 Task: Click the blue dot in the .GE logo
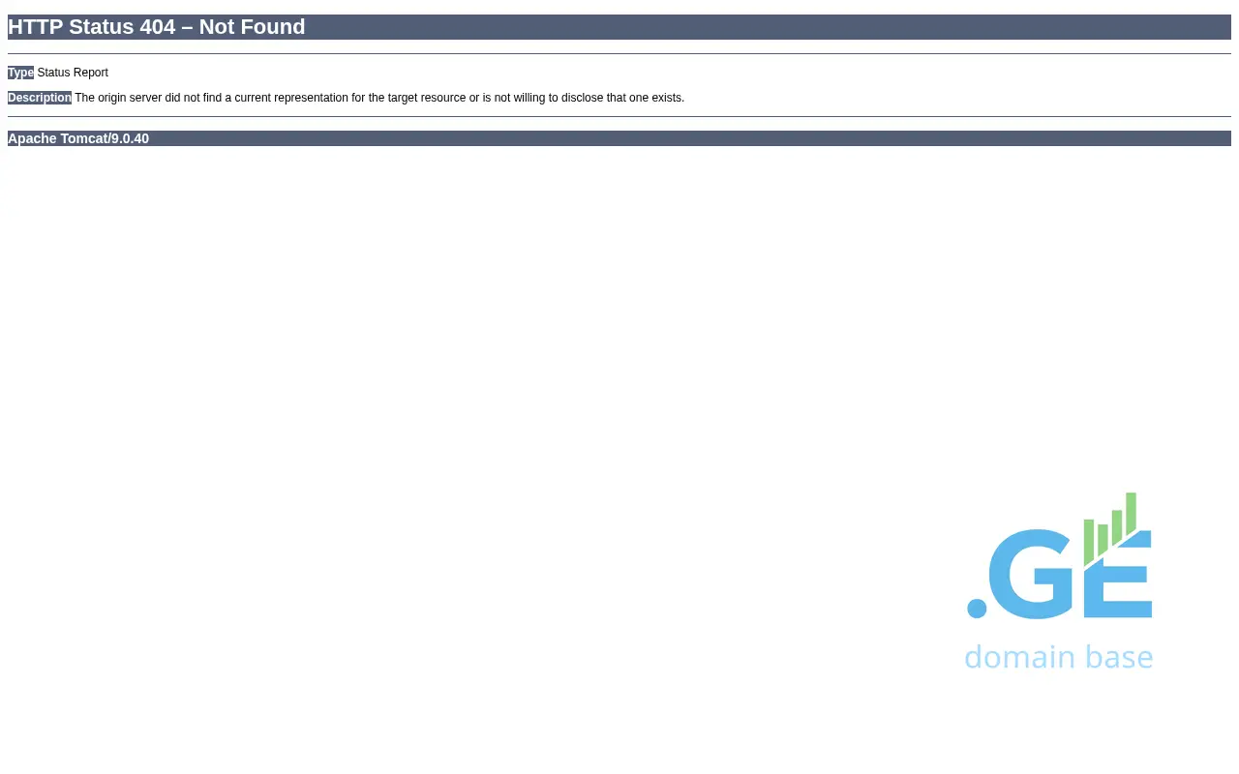[977, 609]
